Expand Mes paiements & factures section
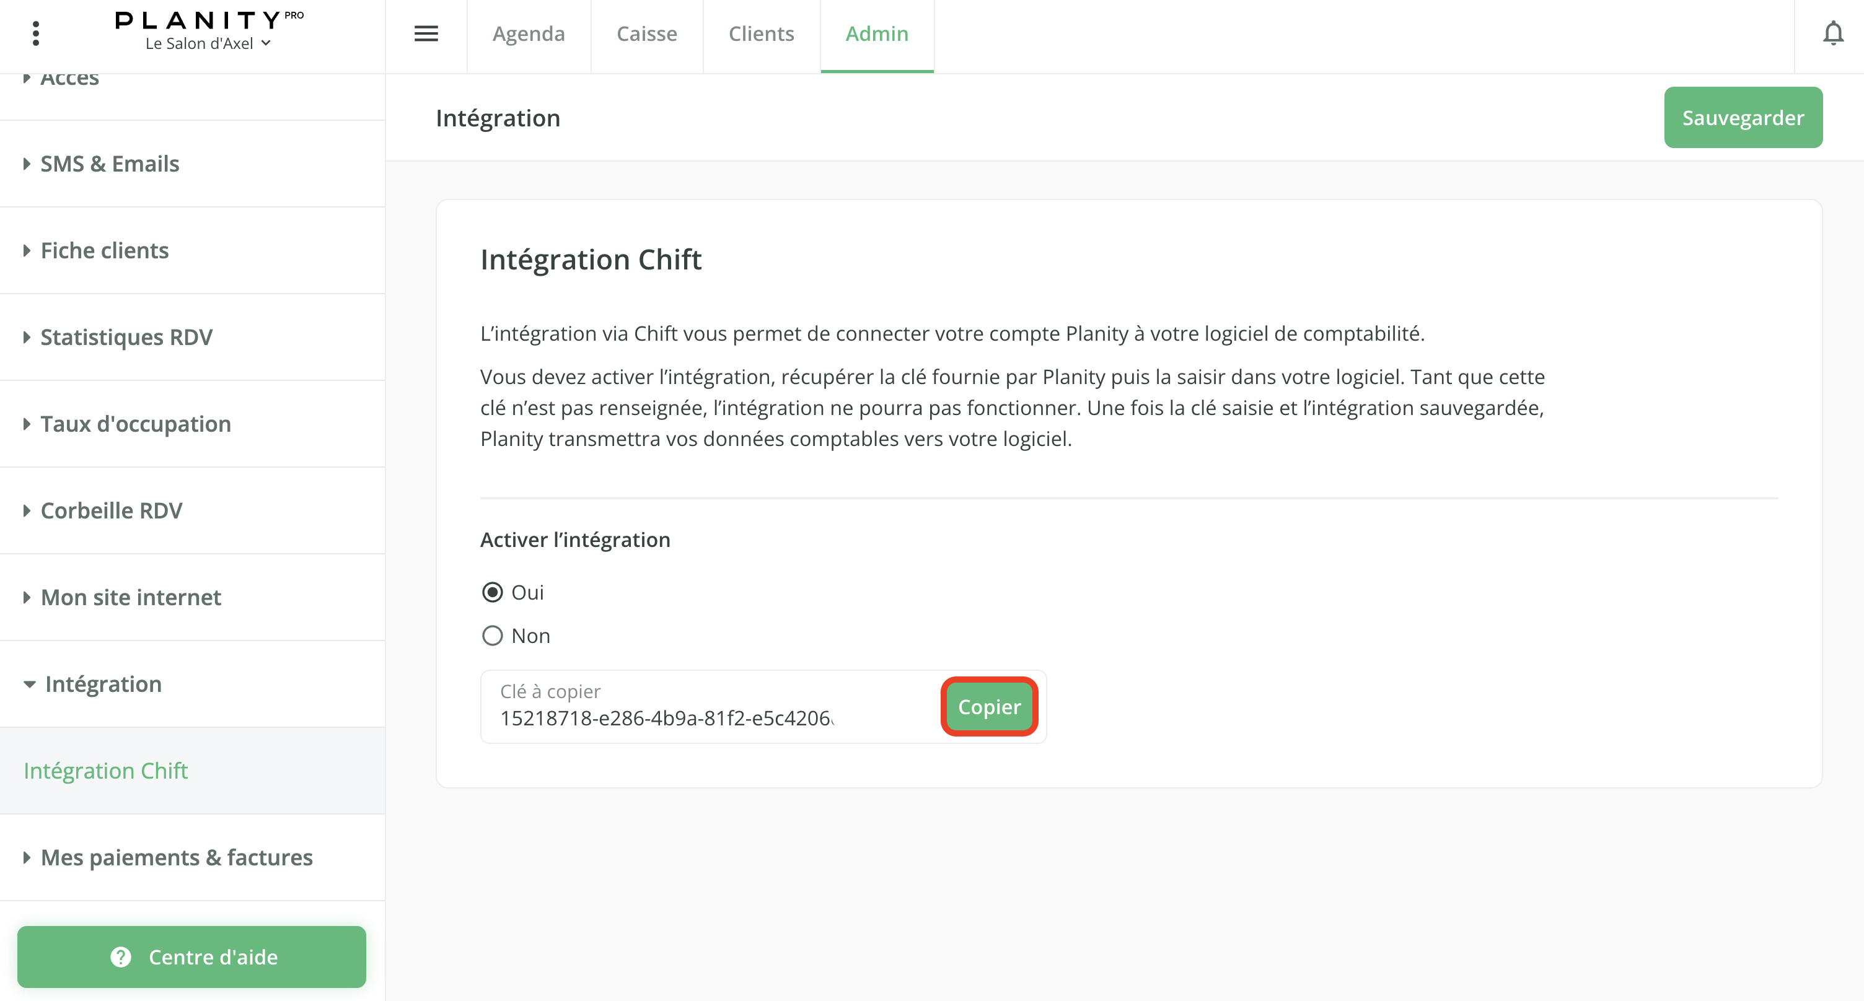 (x=177, y=858)
